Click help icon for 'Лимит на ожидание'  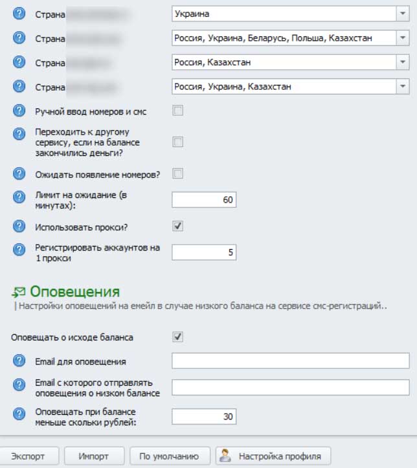point(19,195)
